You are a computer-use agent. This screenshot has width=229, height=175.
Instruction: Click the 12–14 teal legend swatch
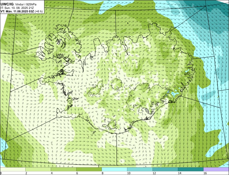[x=165, y=169]
